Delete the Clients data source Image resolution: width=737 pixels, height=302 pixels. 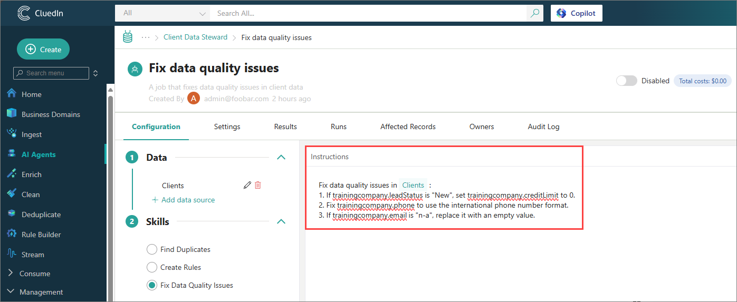pyautogui.click(x=258, y=185)
